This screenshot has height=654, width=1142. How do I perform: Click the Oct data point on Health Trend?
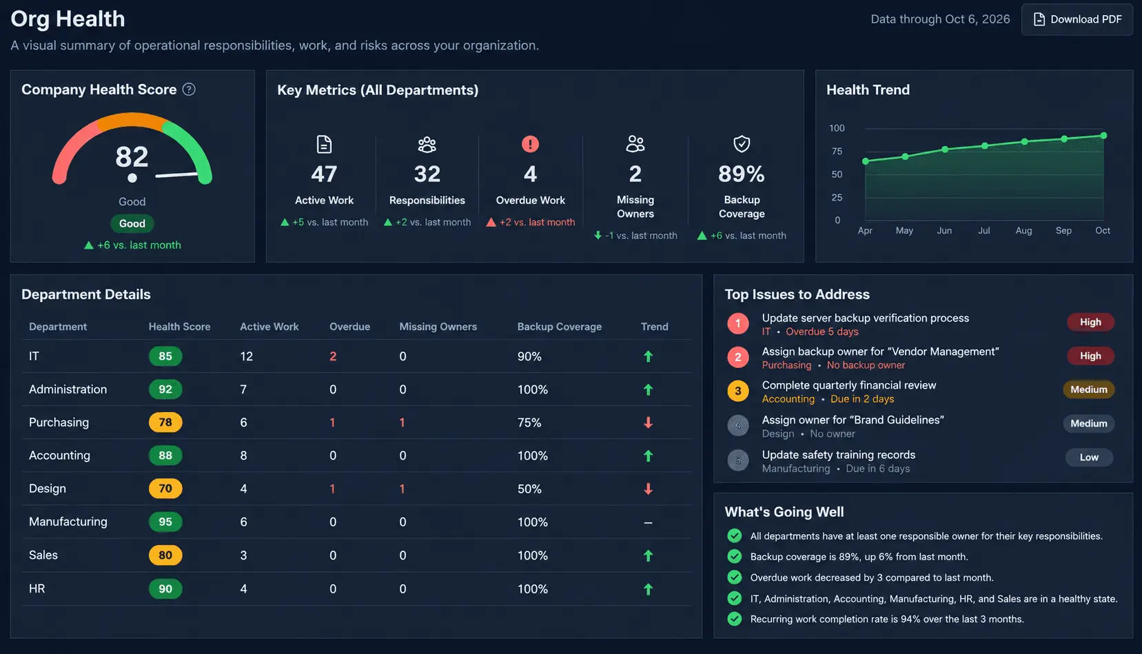[x=1103, y=136]
